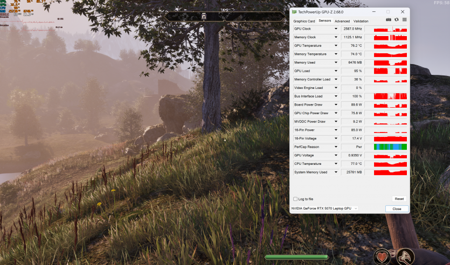Click the GPU-Z screenshot camera icon
The width and height of the screenshot is (450, 265).
tap(389, 19)
